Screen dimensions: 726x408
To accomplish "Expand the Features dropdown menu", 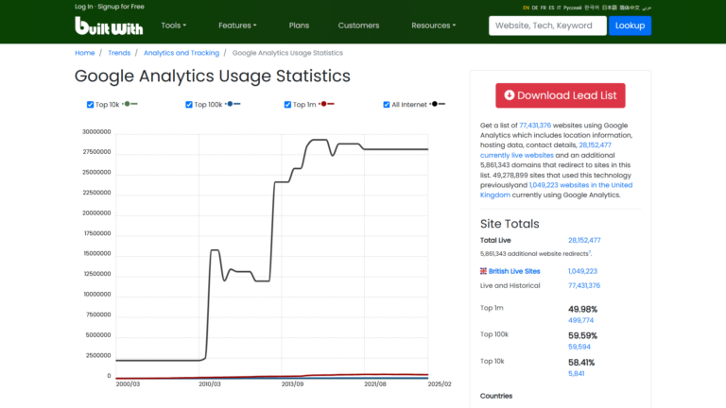I will click(x=237, y=25).
